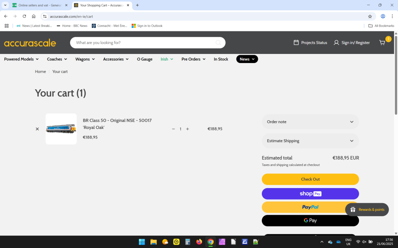Remove Royal Oak item with X icon
Image resolution: width=398 pixels, height=248 pixels.
(37, 129)
